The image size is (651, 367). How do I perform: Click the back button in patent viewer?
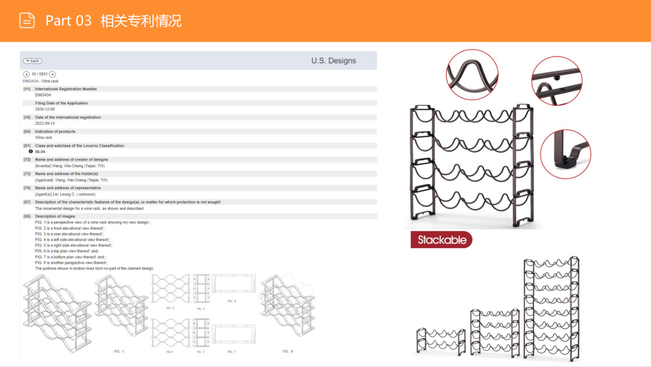click(33, 61)
